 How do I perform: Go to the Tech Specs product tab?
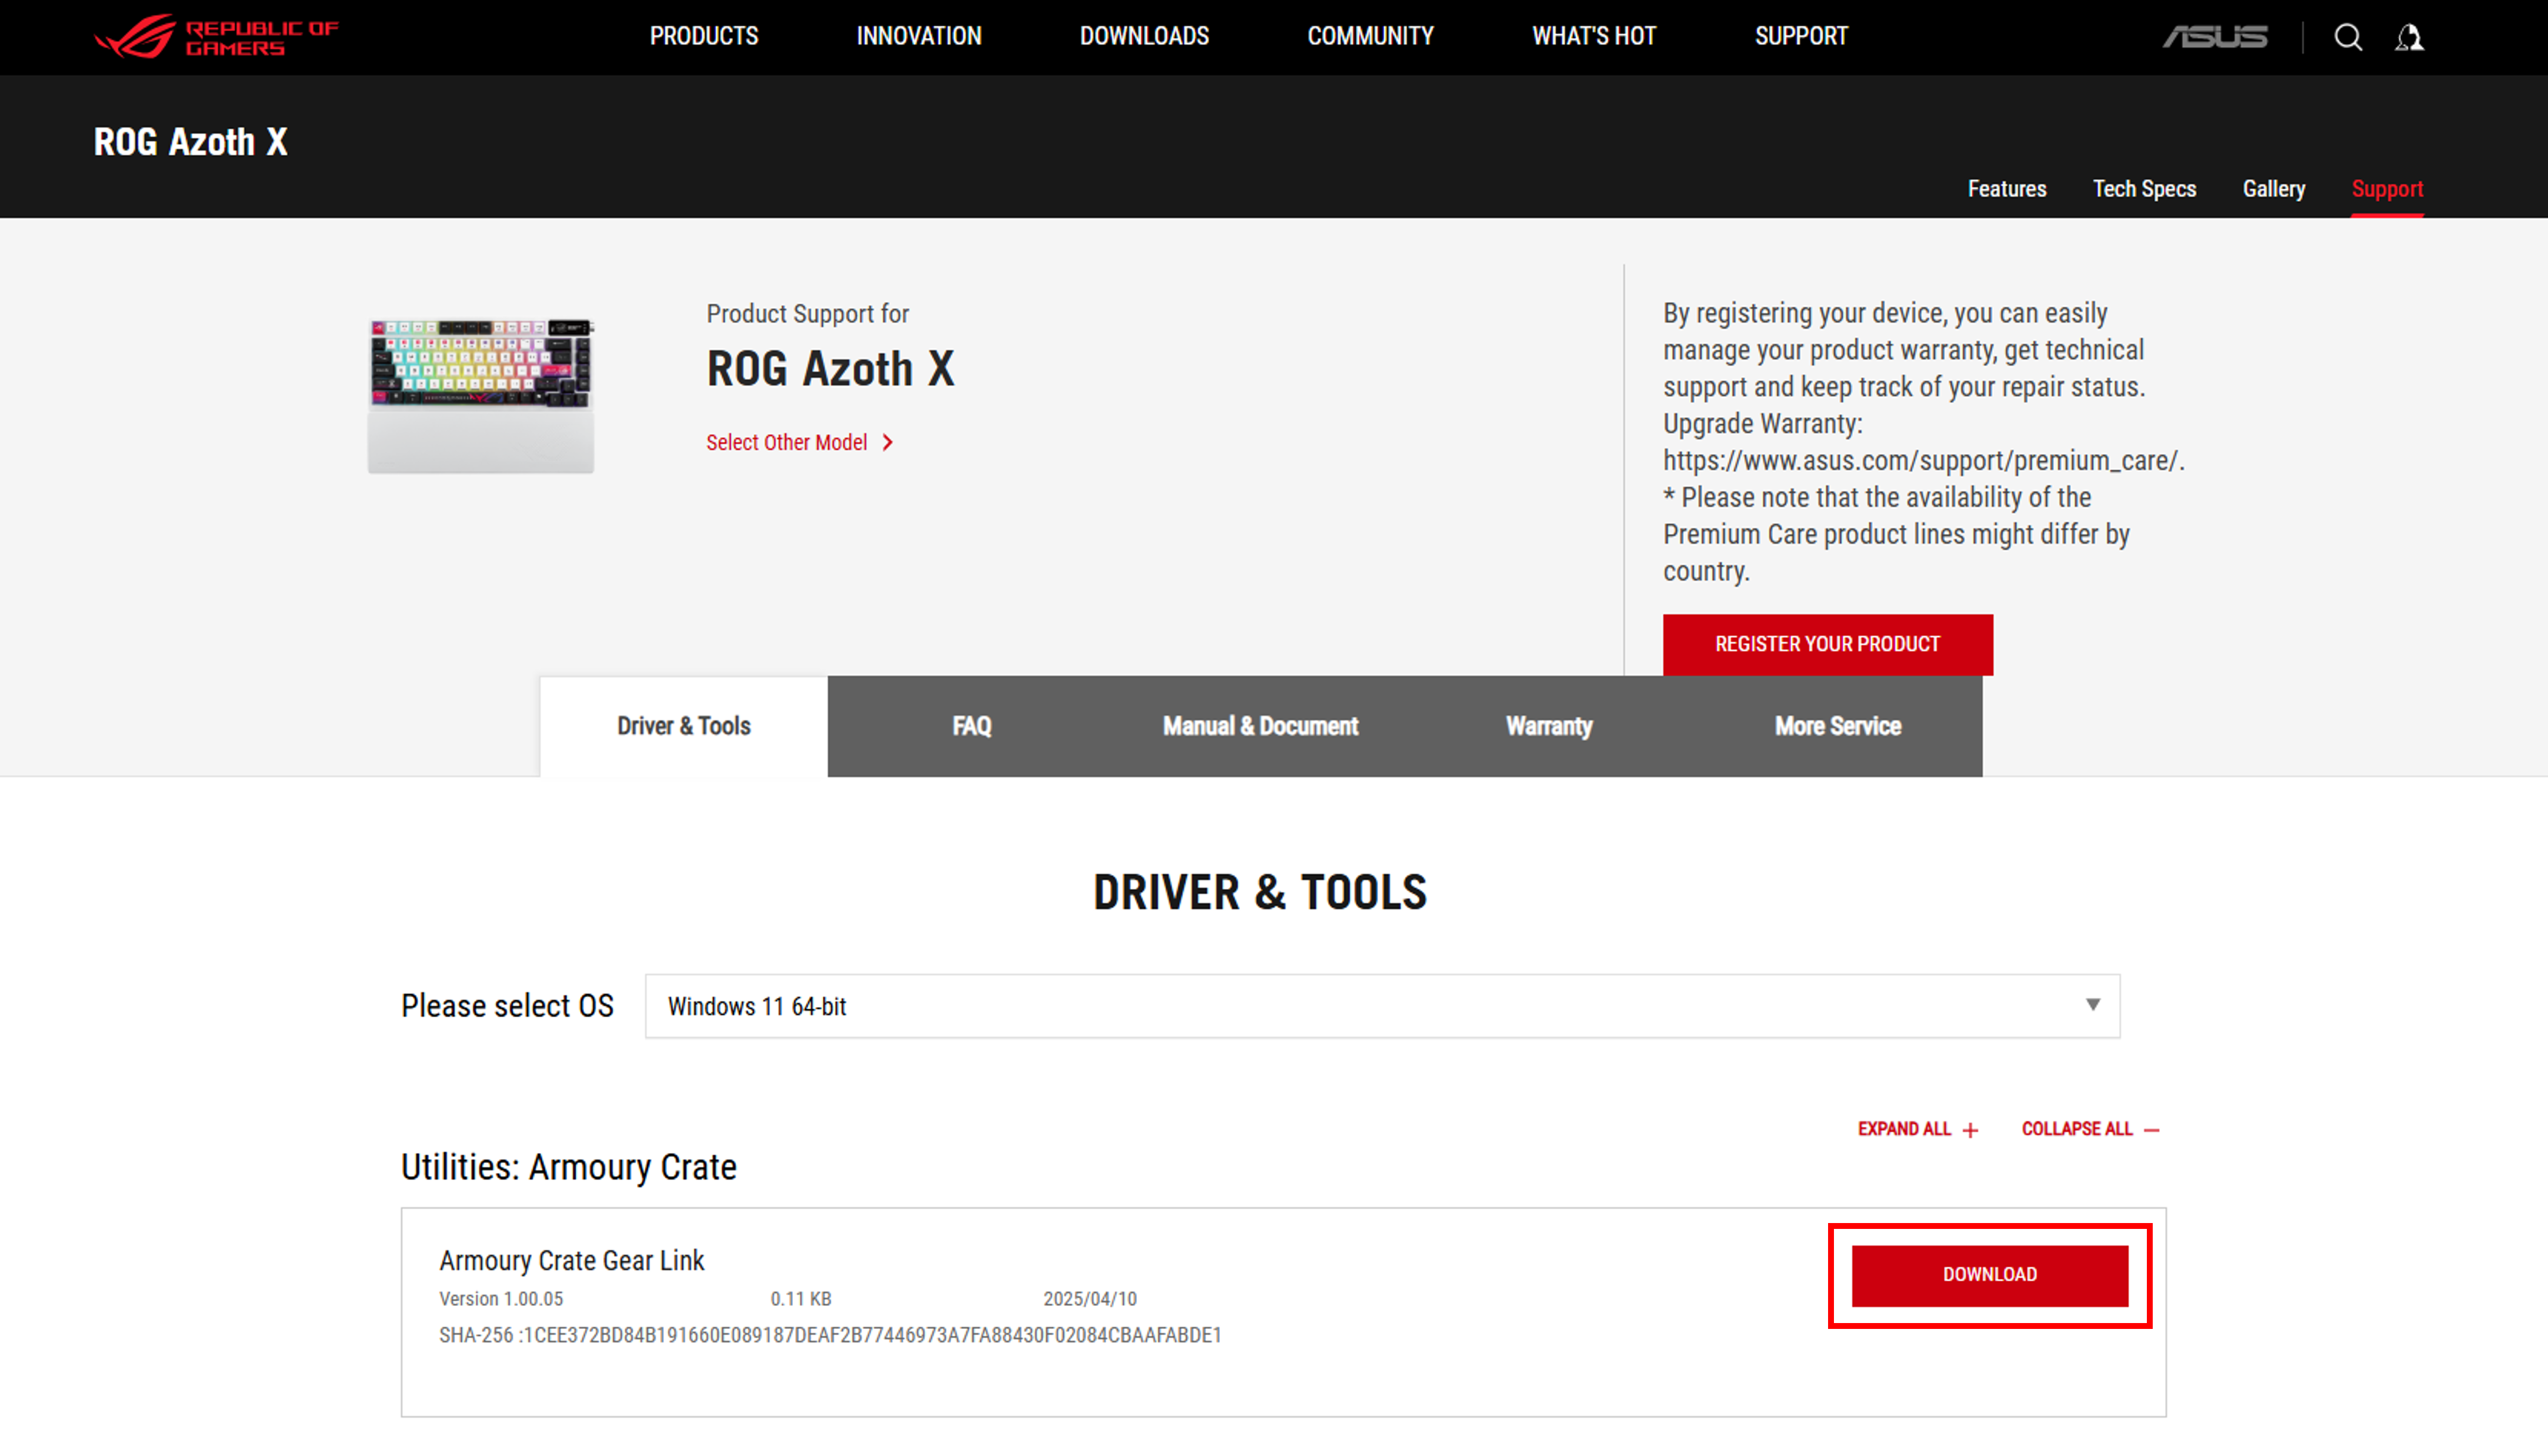coord(2144,189)
